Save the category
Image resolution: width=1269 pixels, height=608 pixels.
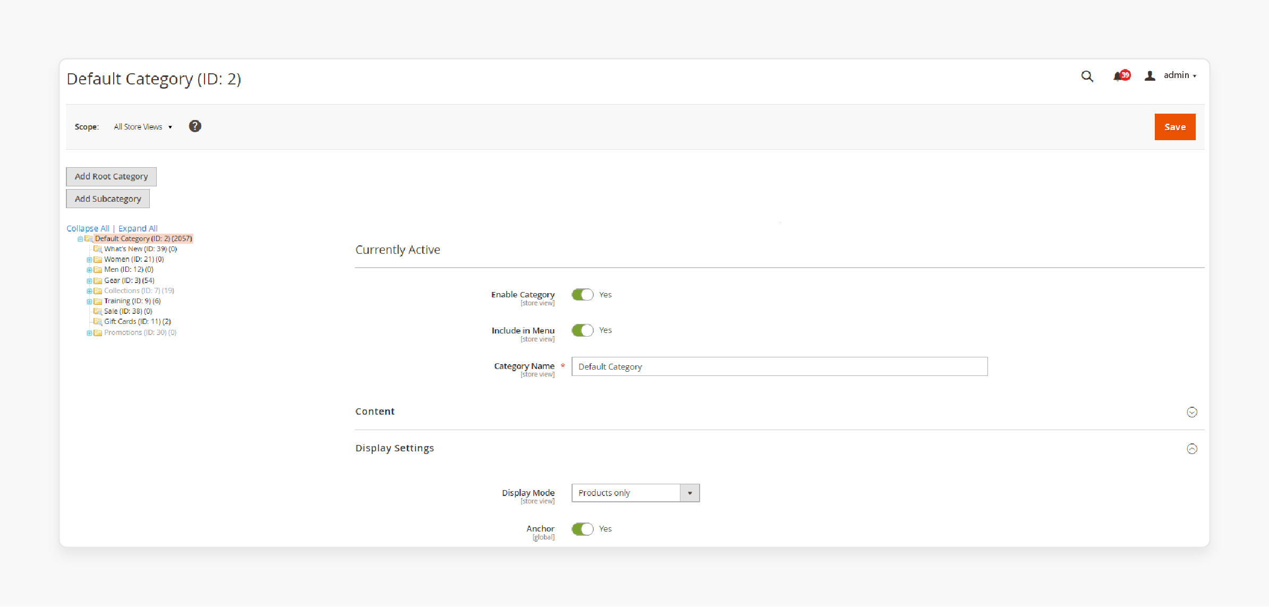[1175, 127]
